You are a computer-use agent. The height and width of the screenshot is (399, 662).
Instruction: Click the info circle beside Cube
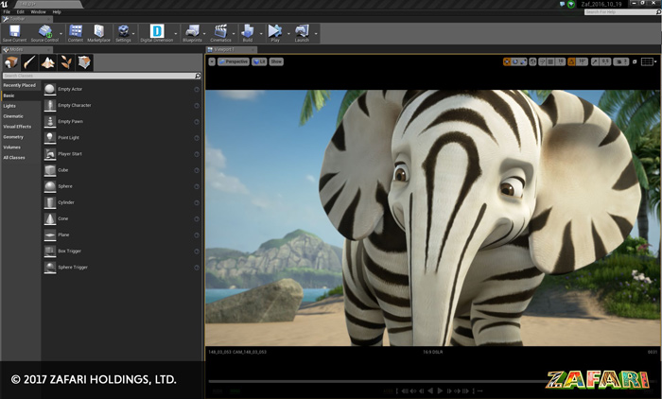click(197, 170)
